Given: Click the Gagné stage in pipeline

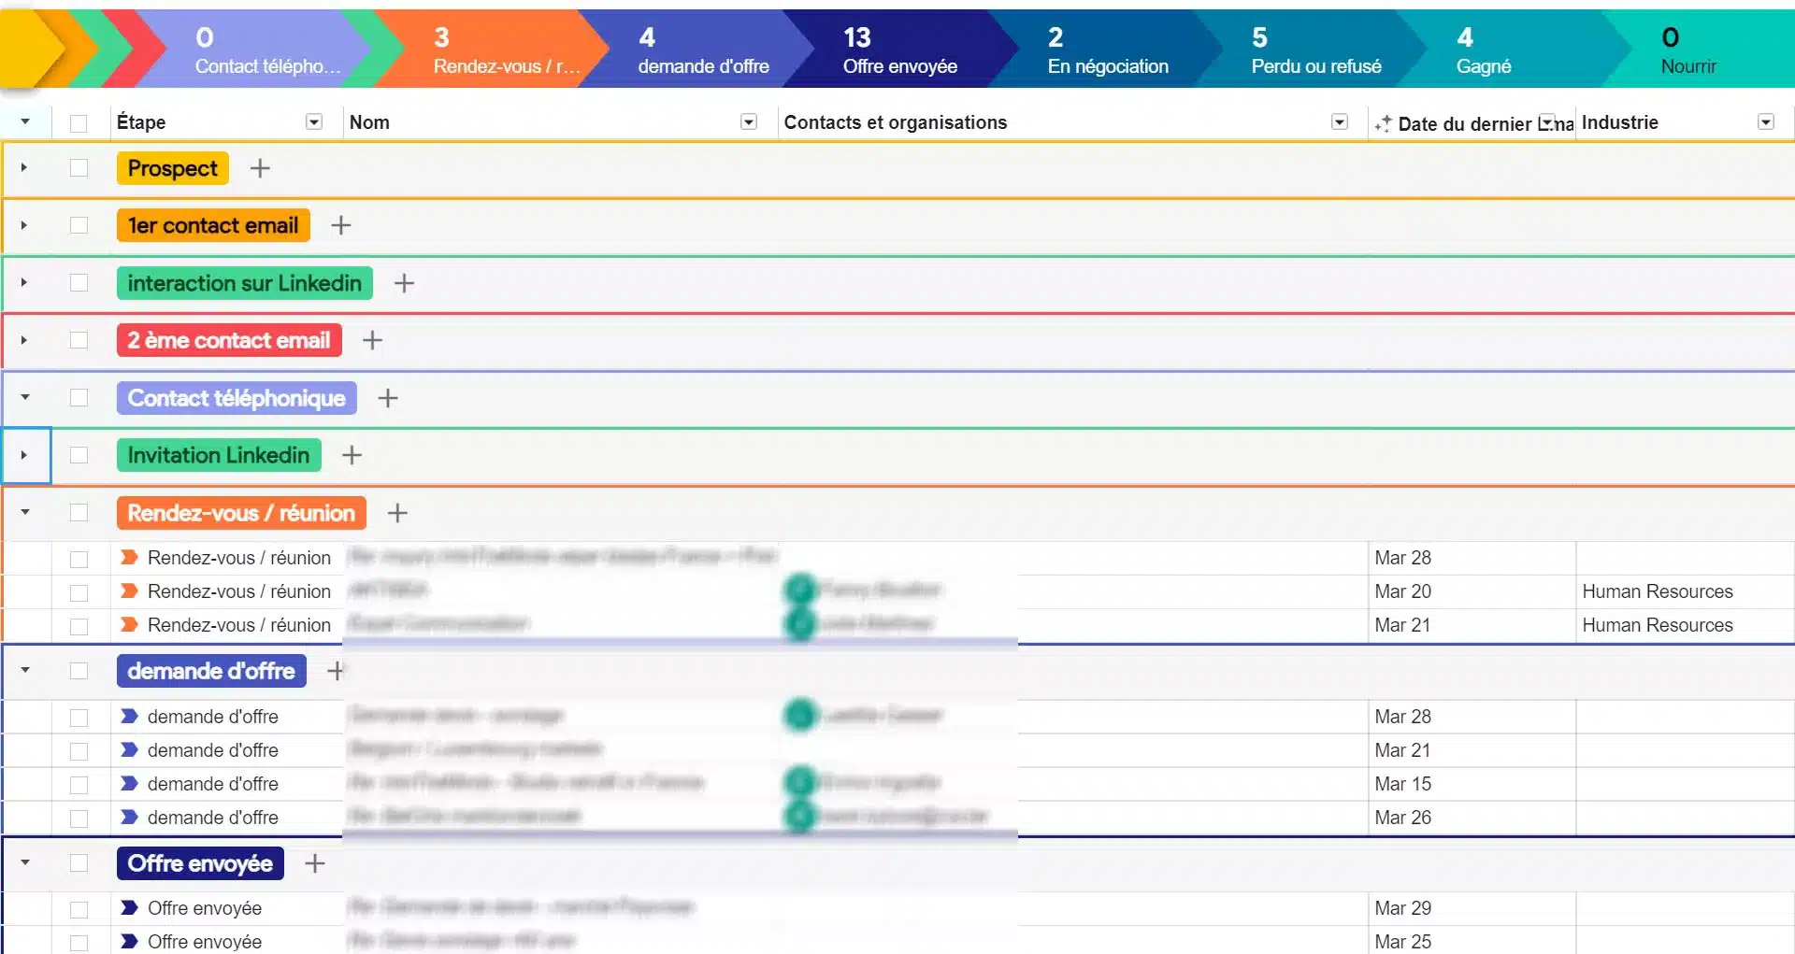Looking at the screenshot, I should [1483, 50].
